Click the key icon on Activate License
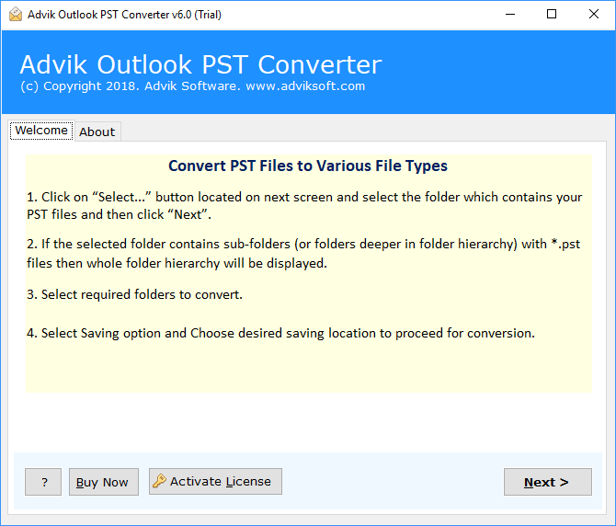 coord(159,481)
